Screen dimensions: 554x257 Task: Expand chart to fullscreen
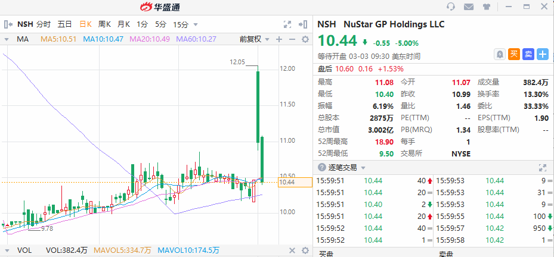coord(287,24)
